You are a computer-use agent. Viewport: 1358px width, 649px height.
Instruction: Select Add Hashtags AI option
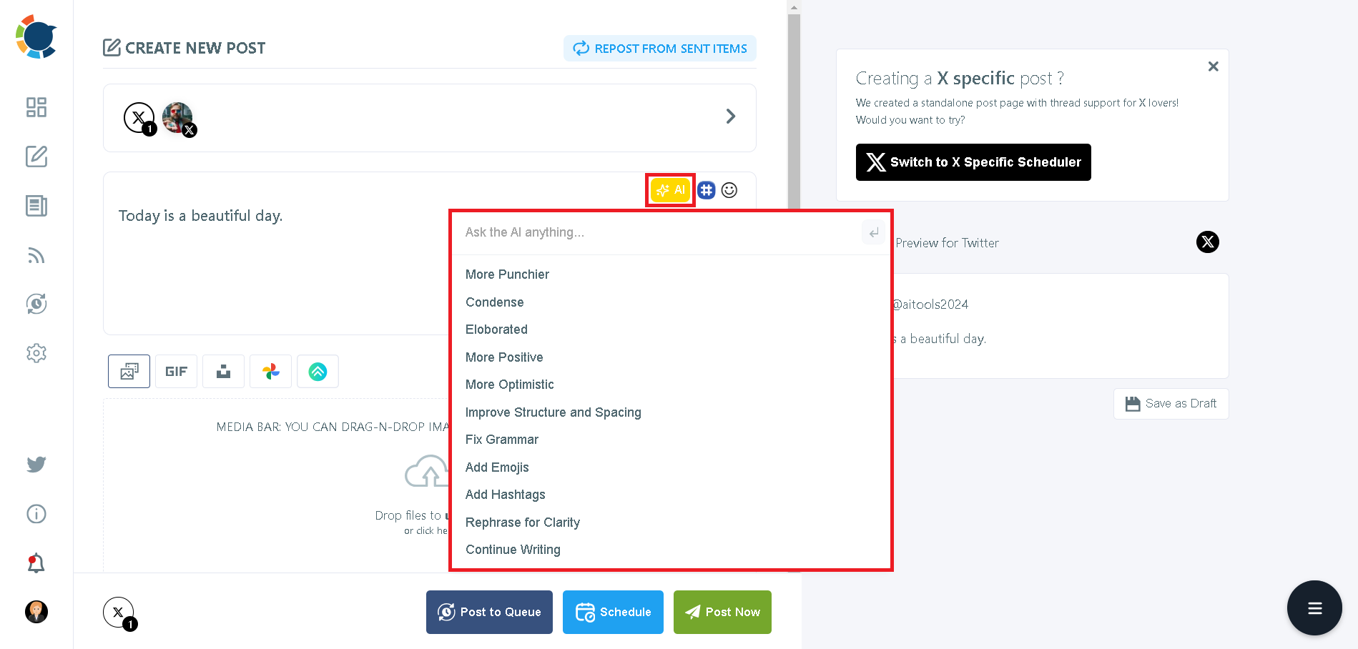[x=505, y=494]
